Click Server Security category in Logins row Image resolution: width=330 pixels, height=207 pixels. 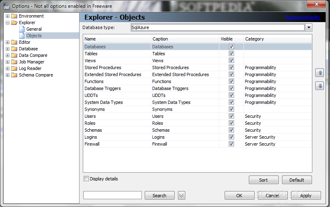pos(260,137)
